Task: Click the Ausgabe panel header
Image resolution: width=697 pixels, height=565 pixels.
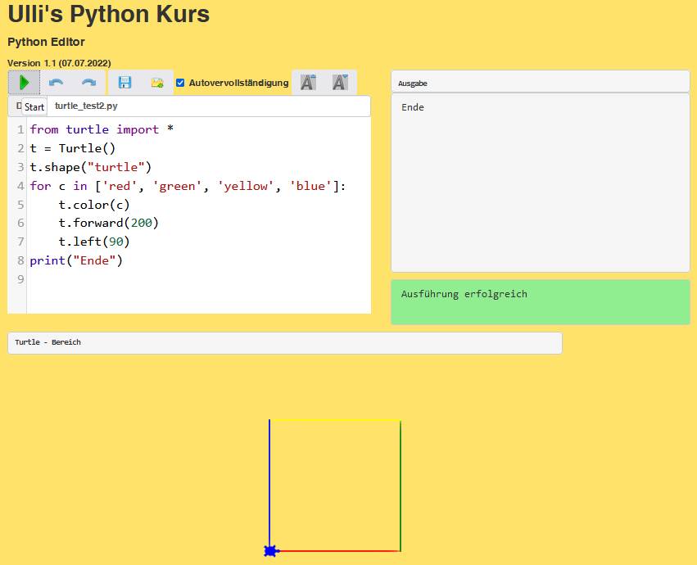Action: pos(540,82)
